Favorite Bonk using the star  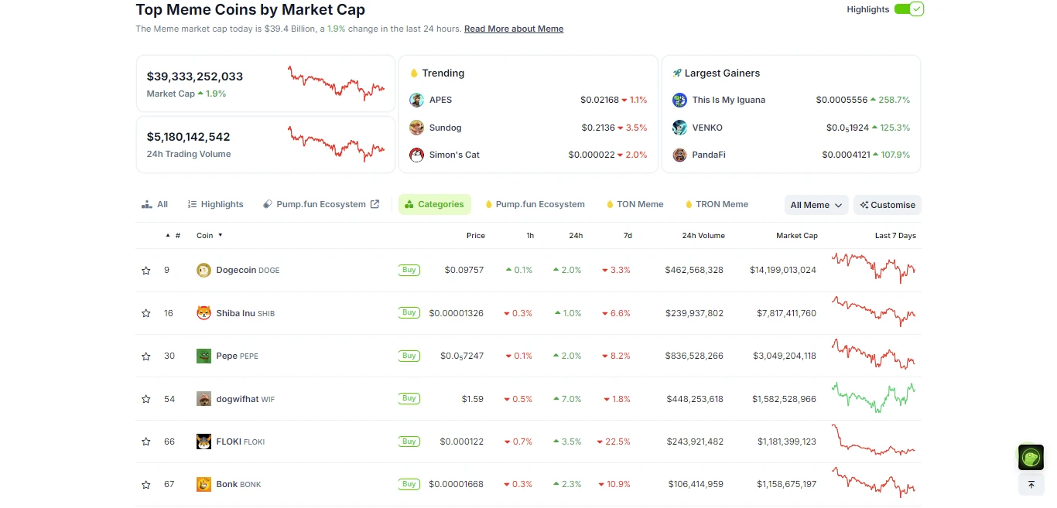tap(146, 485)
